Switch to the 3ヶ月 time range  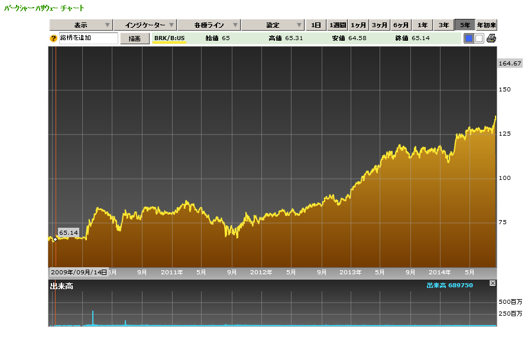pos(380,25)
